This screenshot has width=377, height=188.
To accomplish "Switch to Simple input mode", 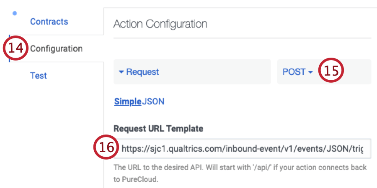I will (x=128, y=101).
